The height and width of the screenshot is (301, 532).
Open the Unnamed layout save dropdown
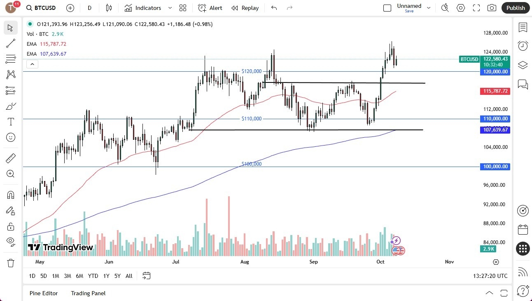[429, 8]
